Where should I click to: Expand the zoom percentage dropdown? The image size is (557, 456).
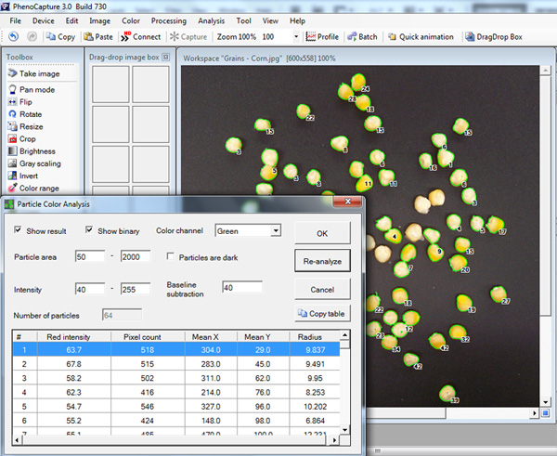click(296, 37)
